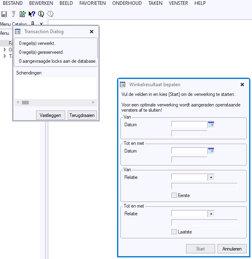This screenshot has height=259, width=252.
Task: Click the Van Datum input field
Action: (x=189, y=124)
